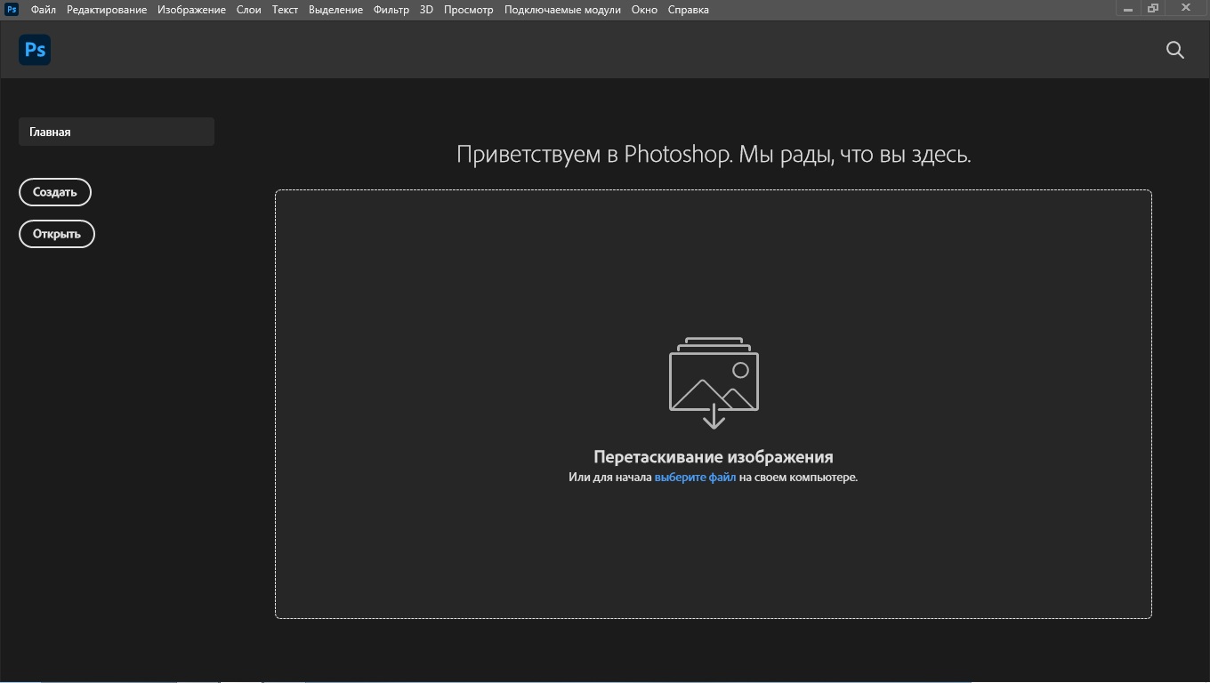This screenshot has width=1210, height=683.
Task: Open the Фильтр menu
Action: (391, 10)
